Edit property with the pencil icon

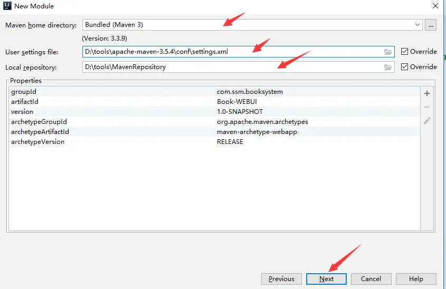(x=427, y=120)
